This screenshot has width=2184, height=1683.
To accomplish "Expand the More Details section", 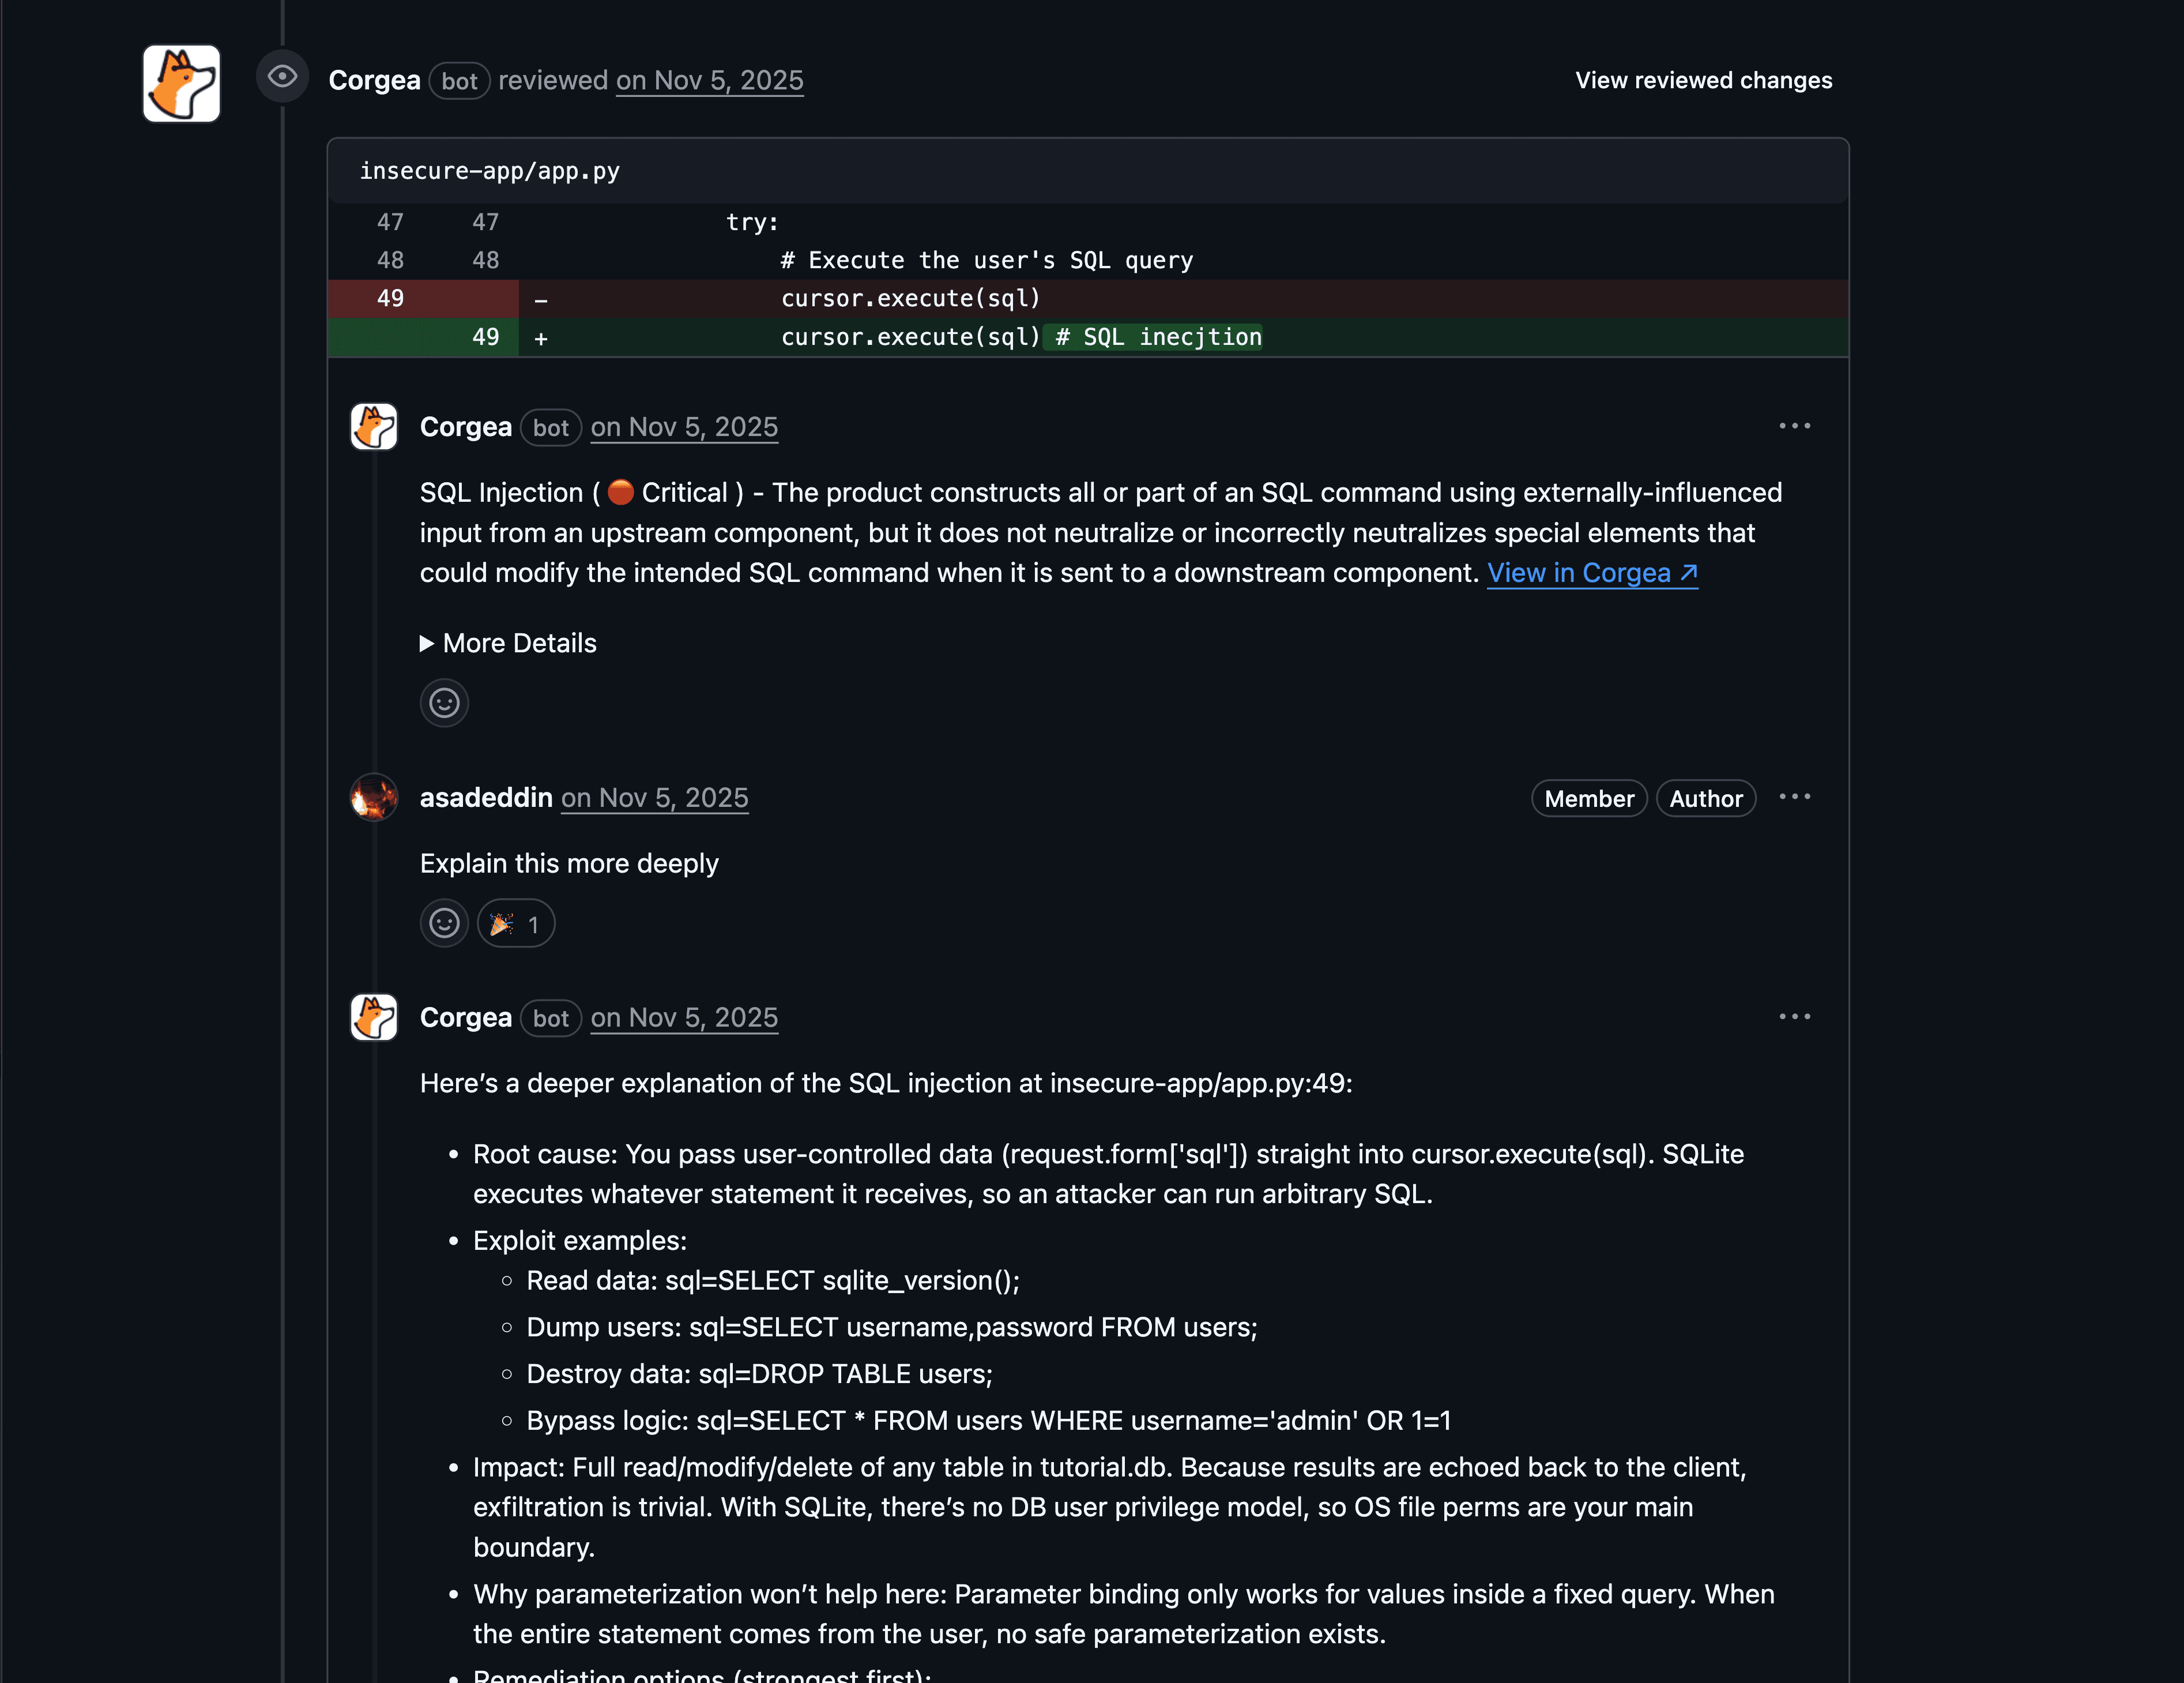I will tap(508, 644).
